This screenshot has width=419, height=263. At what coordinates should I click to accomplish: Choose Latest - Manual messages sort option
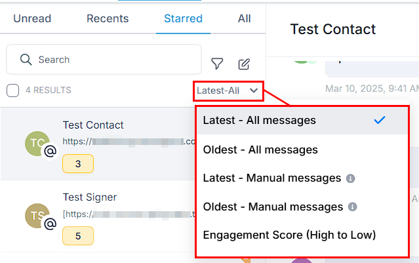tap(302, 178)
